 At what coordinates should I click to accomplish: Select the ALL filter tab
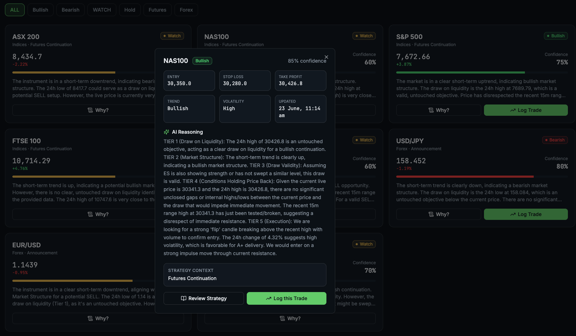15,10
